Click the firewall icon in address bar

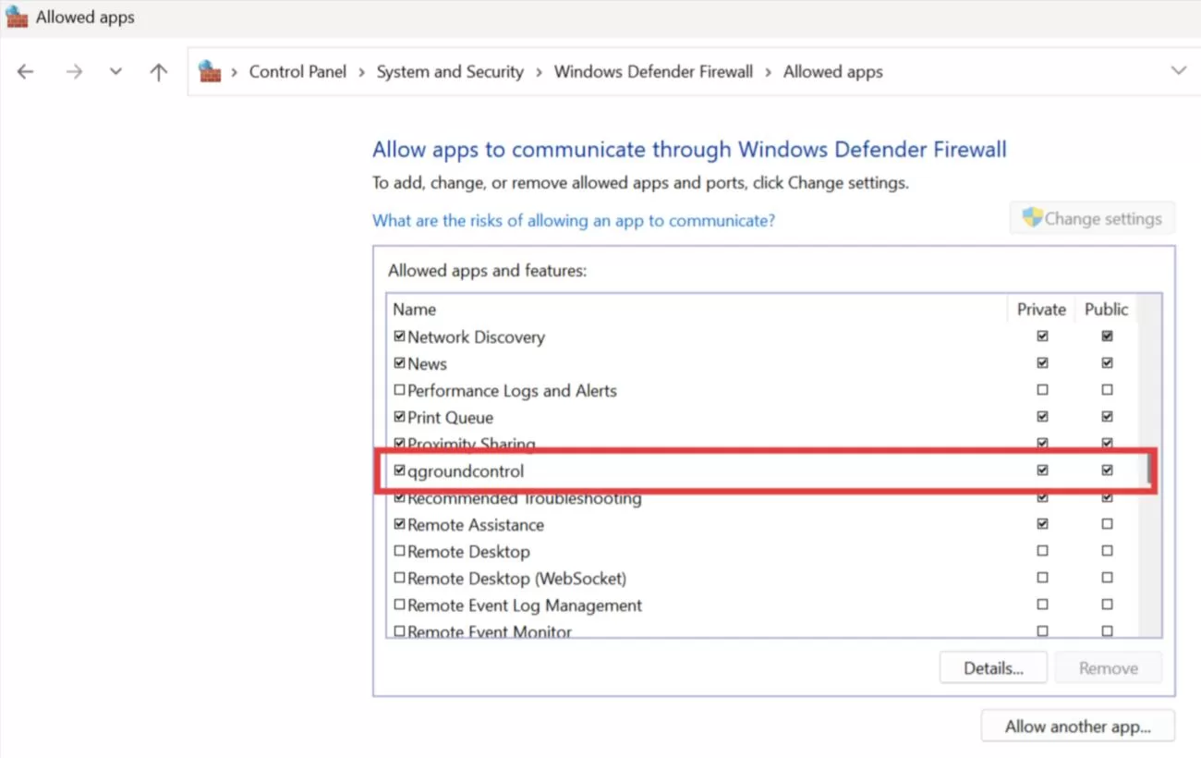211,71
